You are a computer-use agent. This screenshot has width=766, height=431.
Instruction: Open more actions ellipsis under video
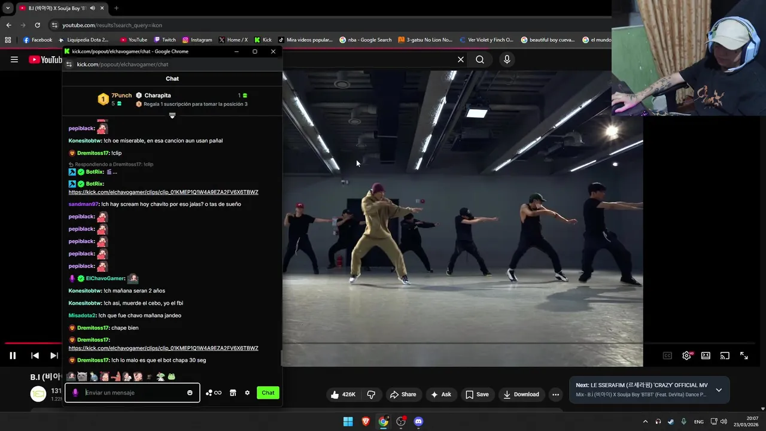(555, 394)
